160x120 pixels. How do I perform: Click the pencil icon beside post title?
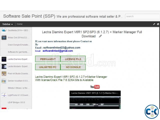(100, 36)
